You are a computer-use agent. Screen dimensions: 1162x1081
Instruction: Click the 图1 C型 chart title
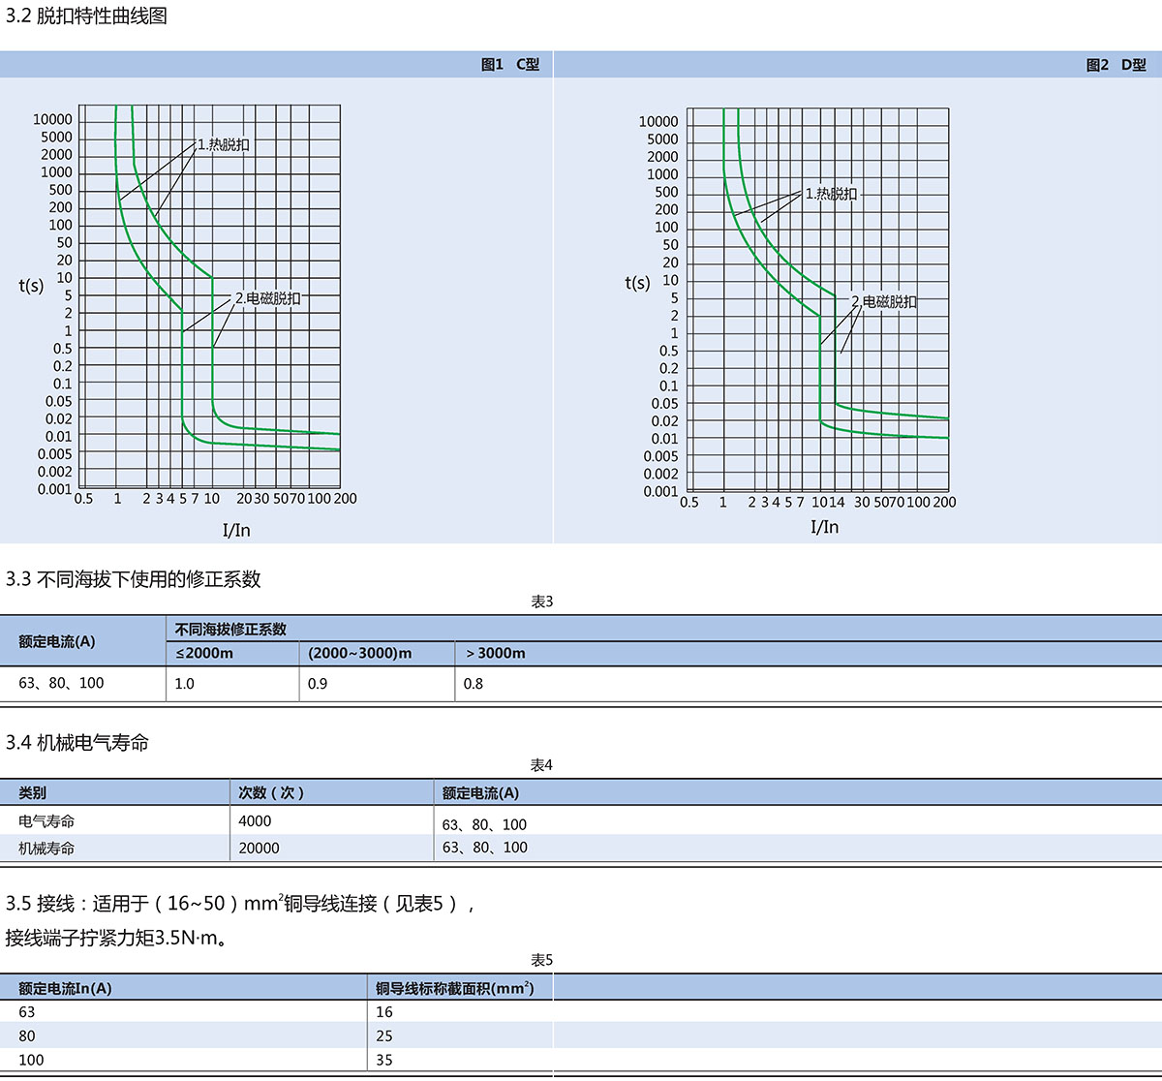click(509, 65)
